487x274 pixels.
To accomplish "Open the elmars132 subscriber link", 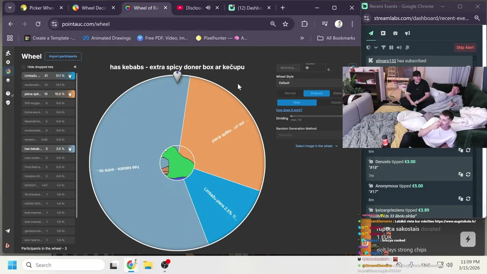I will 386,61.
